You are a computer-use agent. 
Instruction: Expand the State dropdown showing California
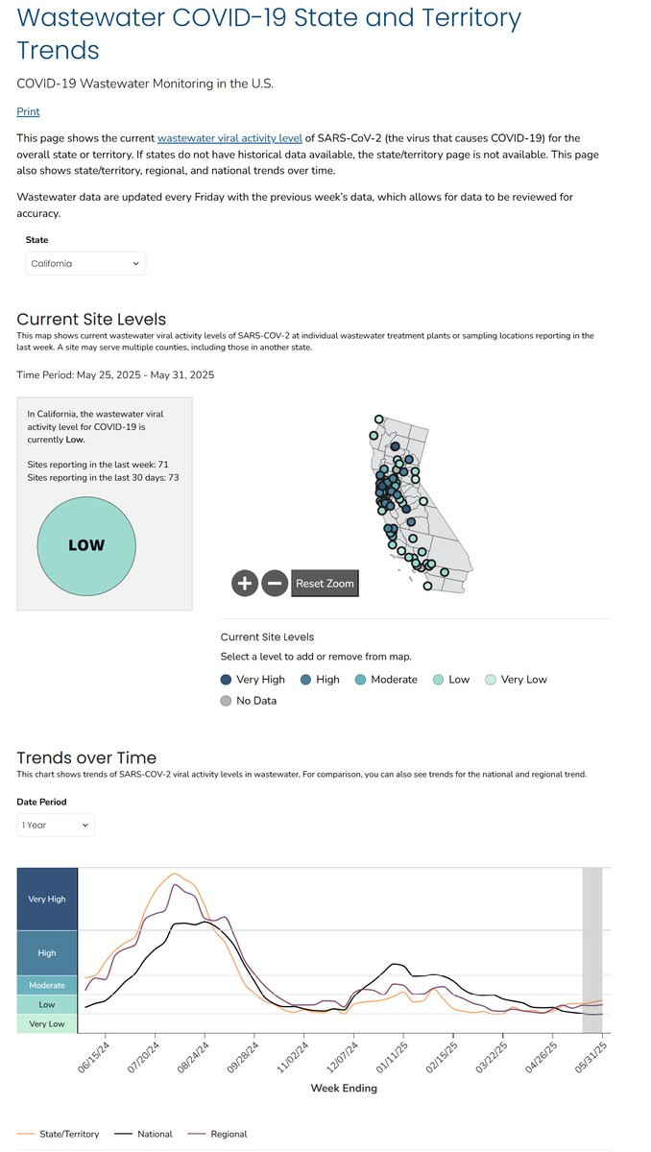pyautogui.click(x=85, y=263)
